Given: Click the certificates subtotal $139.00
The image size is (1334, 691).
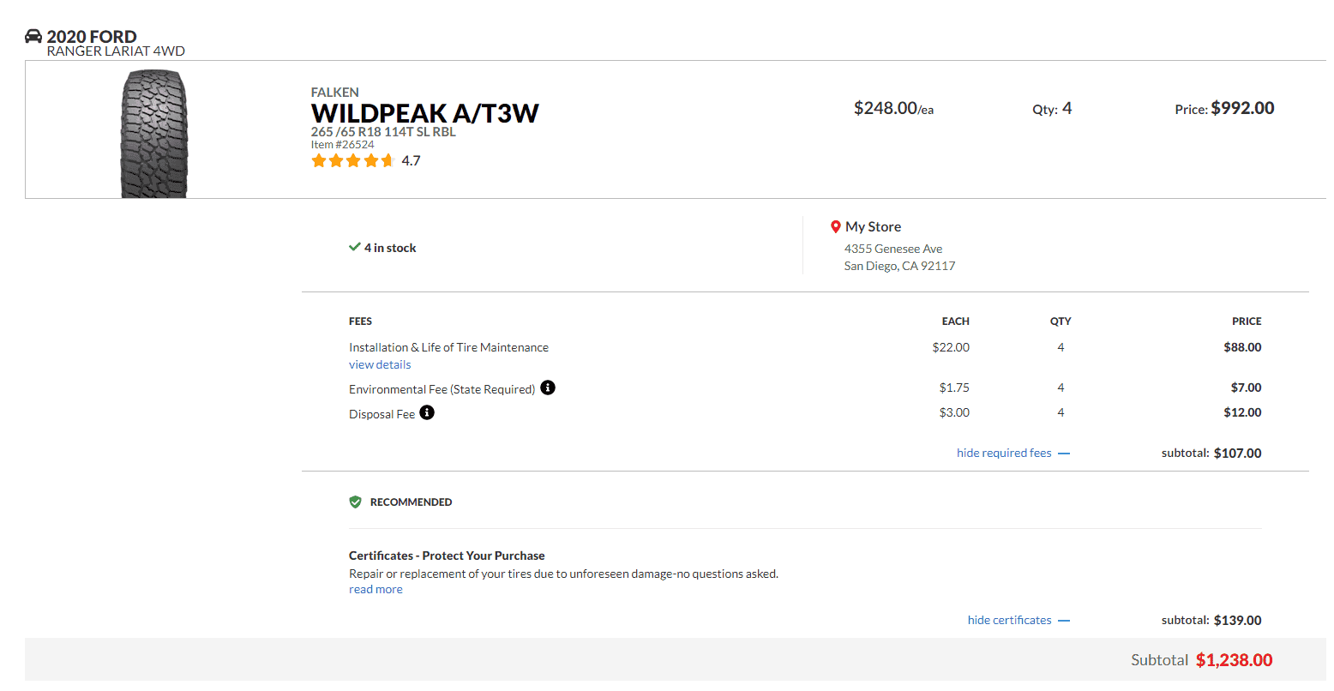Looking at the screenshot, I should pos(1237,620).
